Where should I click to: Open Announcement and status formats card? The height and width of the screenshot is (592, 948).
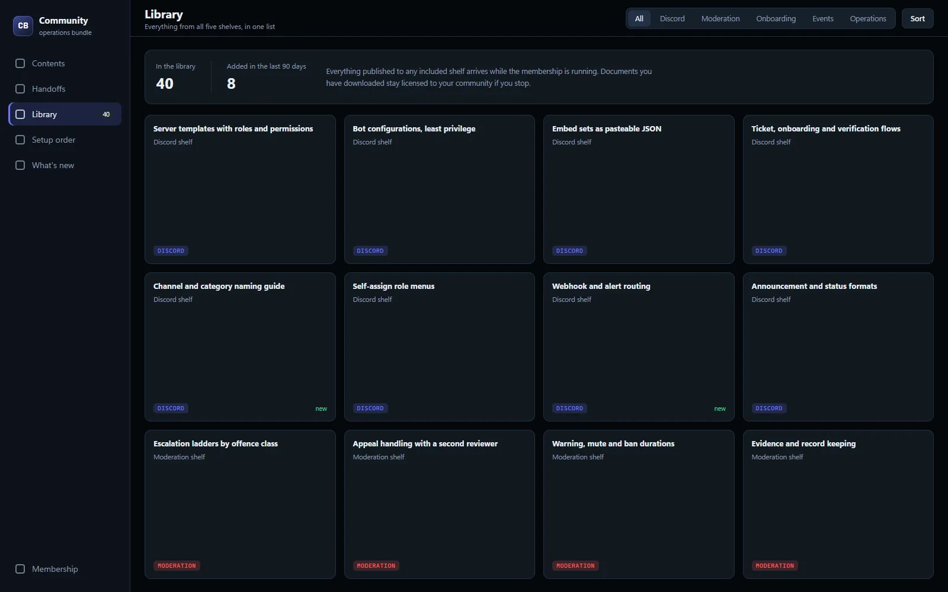[838, 347]
